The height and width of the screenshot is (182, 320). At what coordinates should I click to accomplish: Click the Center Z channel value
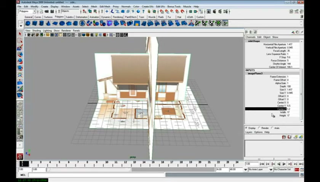(293, 109)
